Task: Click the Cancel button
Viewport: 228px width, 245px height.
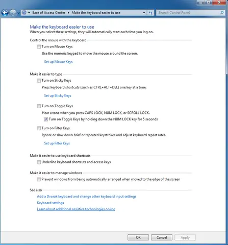Action: 162,237
